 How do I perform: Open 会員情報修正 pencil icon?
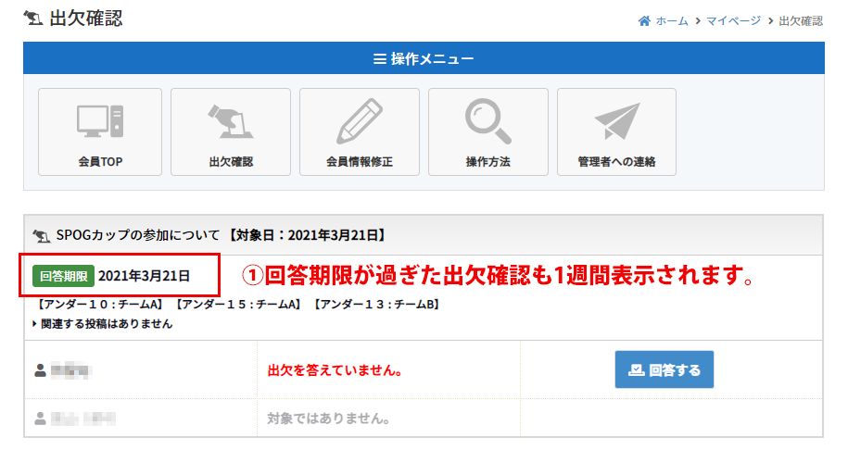tap(359, 121)
